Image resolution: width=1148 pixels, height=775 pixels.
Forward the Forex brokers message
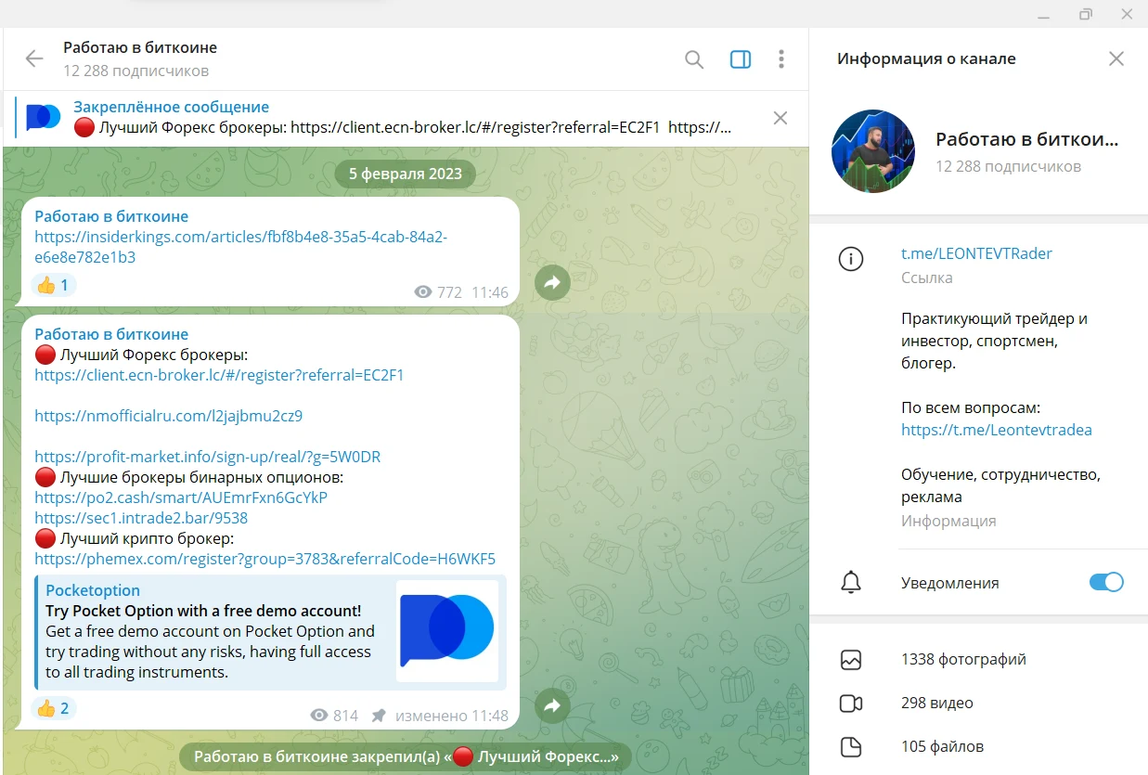pos(552,705)
